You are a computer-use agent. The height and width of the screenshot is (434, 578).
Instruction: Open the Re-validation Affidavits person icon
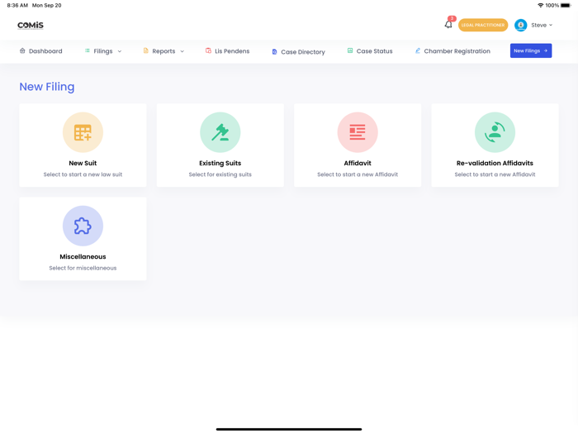pos(495,132)
